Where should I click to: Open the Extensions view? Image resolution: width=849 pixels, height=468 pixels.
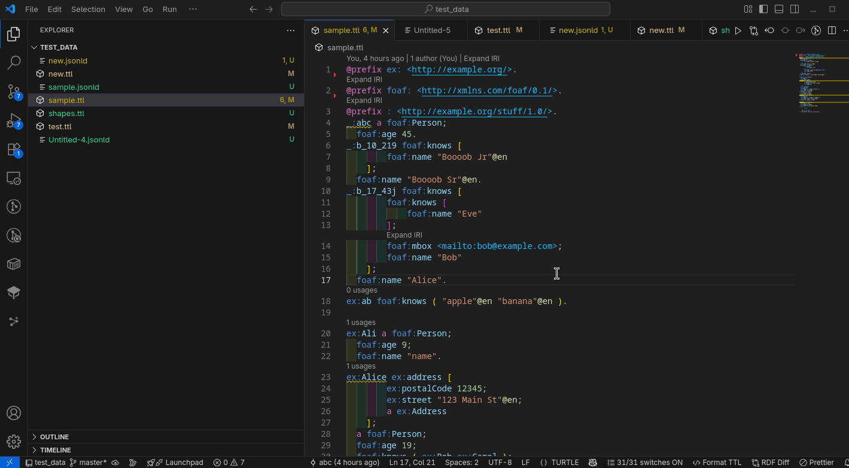pyautogui.click(x=14, y=150)
